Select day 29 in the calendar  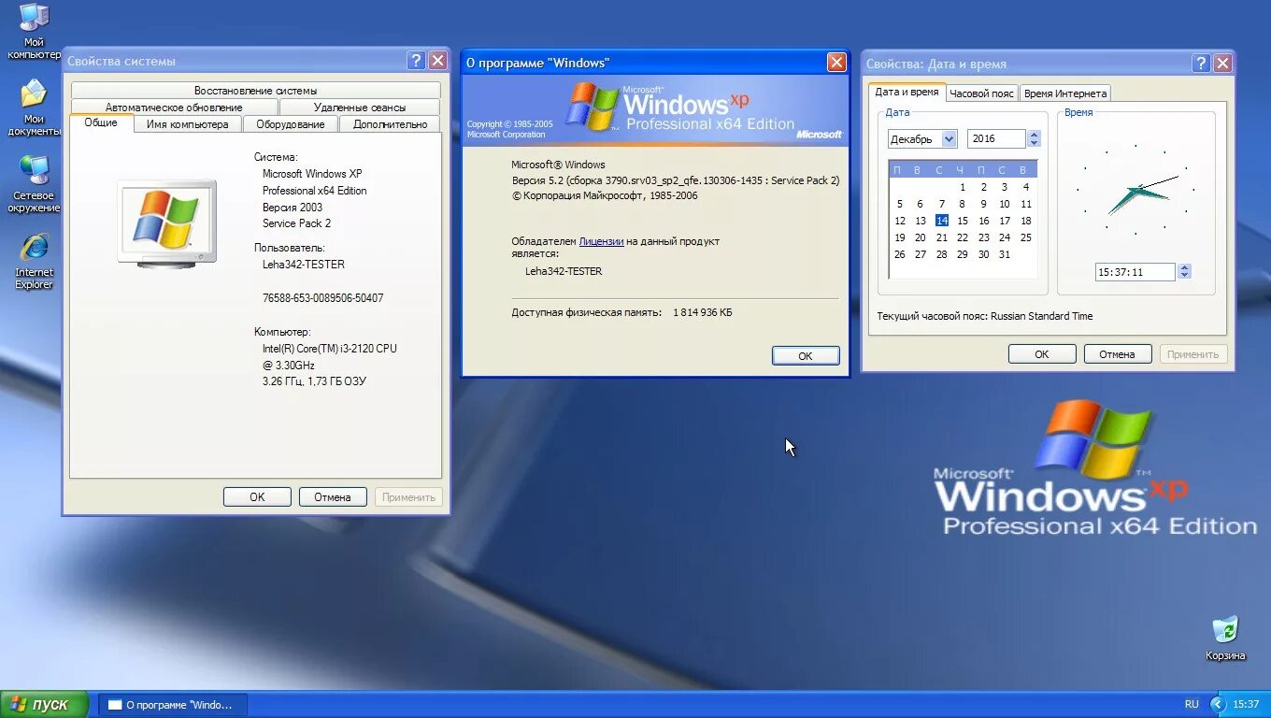coord(963,254)
